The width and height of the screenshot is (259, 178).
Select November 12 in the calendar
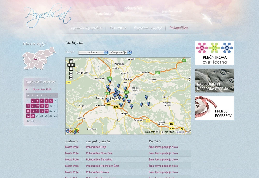pos(46,106)
